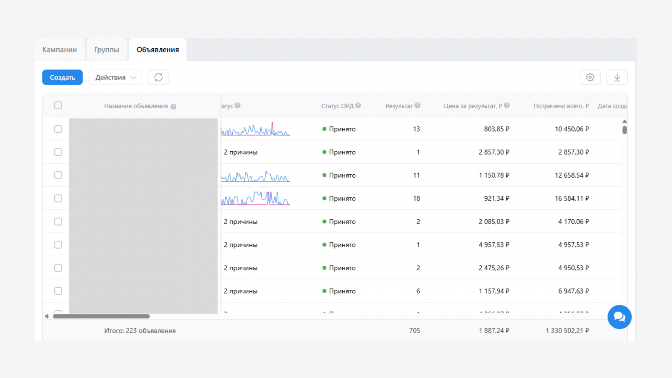Click the download icon button
Screen dimensions: 672x378
click(617, 77)
